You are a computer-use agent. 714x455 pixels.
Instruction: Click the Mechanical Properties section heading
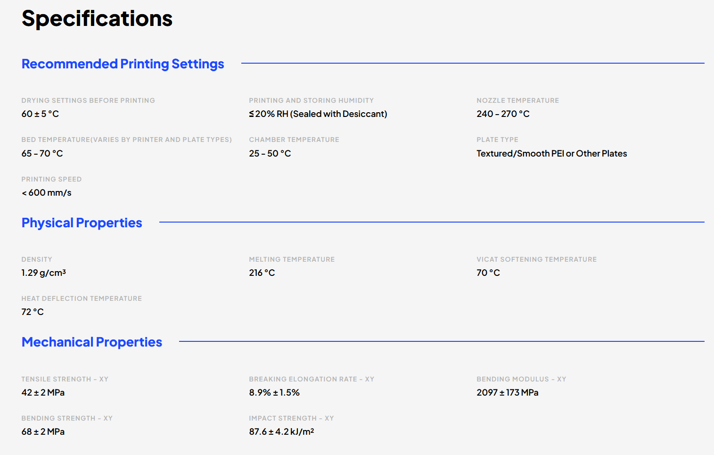click(92, 342)
